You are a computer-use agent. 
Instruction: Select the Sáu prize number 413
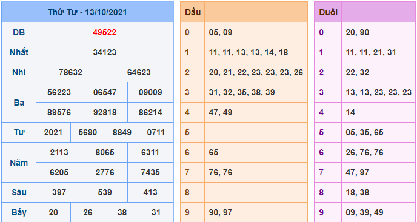(x=150, y=192)
